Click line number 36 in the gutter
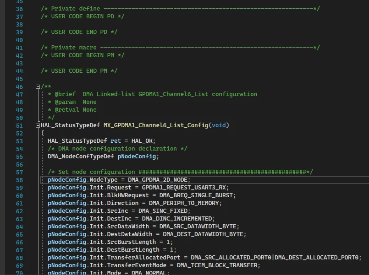The image size is (369, 275). coord(19,9)
